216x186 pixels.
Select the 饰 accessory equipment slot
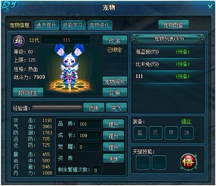[x=187, y=133]
